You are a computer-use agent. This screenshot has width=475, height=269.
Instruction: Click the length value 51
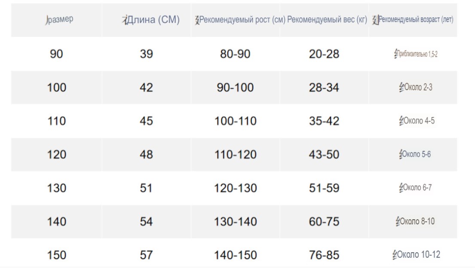(x=146, y=188)
